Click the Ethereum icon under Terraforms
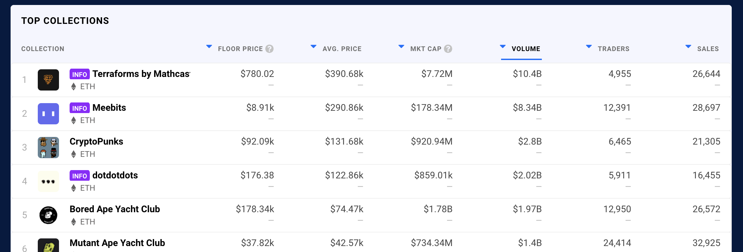743x252 pixels. point(74,87)
